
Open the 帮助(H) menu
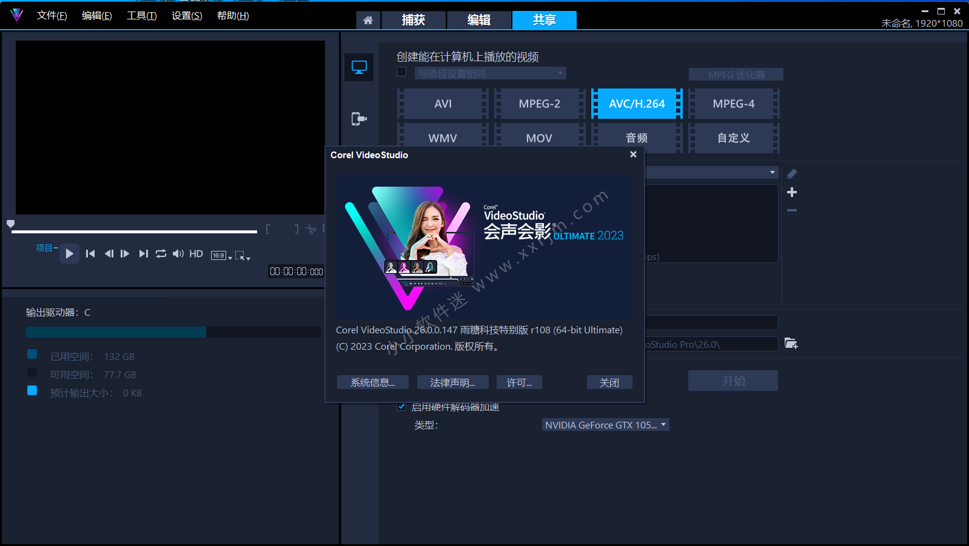[233, 16]
